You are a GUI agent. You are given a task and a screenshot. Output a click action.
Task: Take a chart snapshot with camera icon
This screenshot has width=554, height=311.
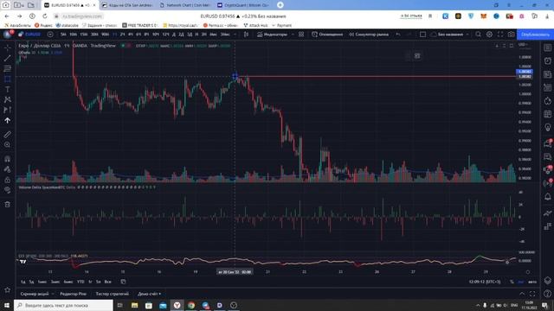point(512,35)
